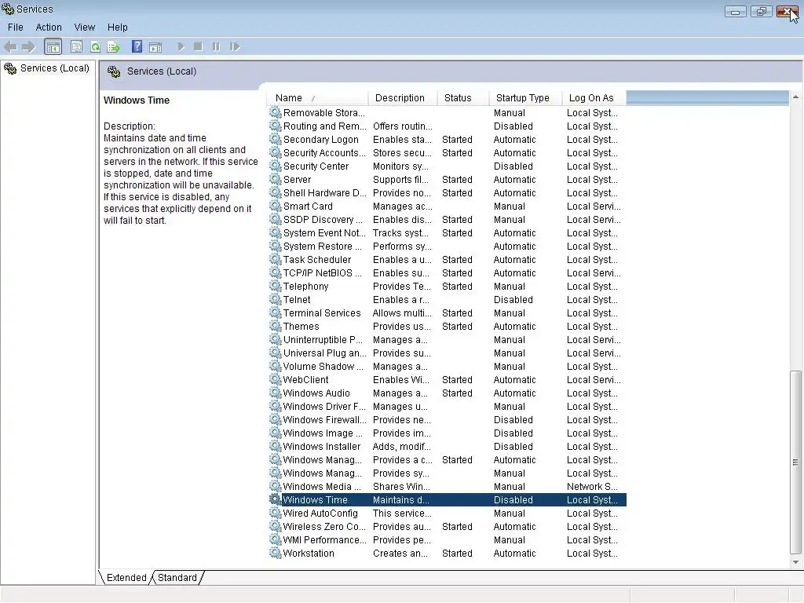Select the SSDP Discovery service
This screenshot has height=603, width=804.
(447, 220)
